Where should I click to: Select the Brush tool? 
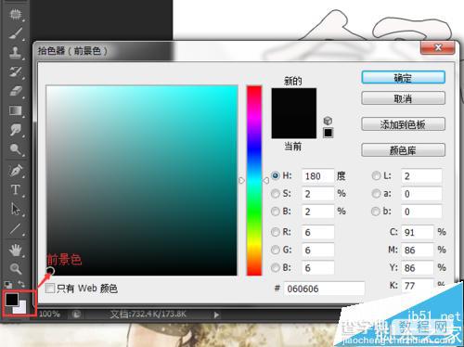[16, 33]
